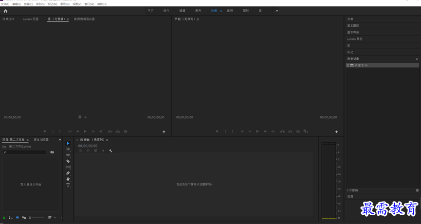Toggle insert sequences as nests option
421x224 pixels.
coord(80,151)
